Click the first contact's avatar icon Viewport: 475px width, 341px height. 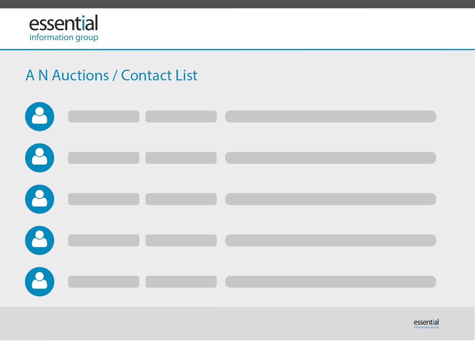[x=40, y=116]
